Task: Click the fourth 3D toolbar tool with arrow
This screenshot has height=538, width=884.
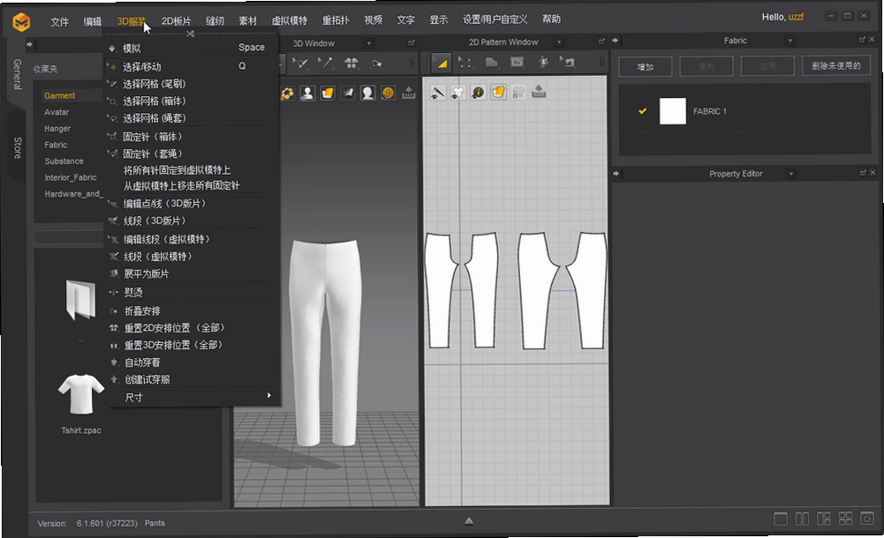Action: click(376, 64)
